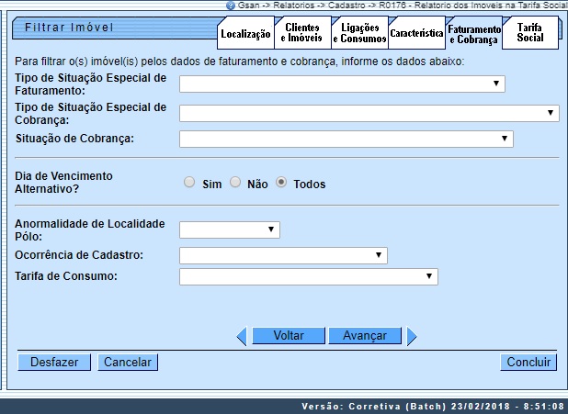Open the Tarifa de Consumo dropdown
Screen dimensions: 568x414
(308, 276)
